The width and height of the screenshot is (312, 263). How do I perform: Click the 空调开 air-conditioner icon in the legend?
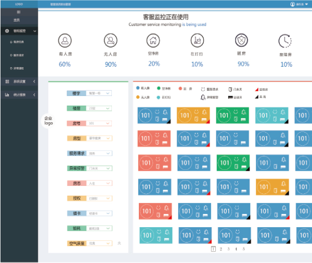point(230,97)
